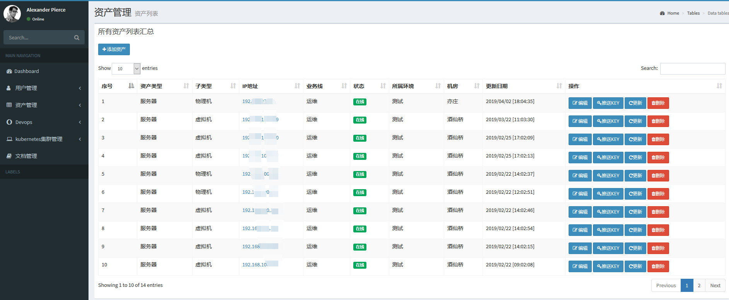
Task: Go to the Previous page
Action: point(666,286)
